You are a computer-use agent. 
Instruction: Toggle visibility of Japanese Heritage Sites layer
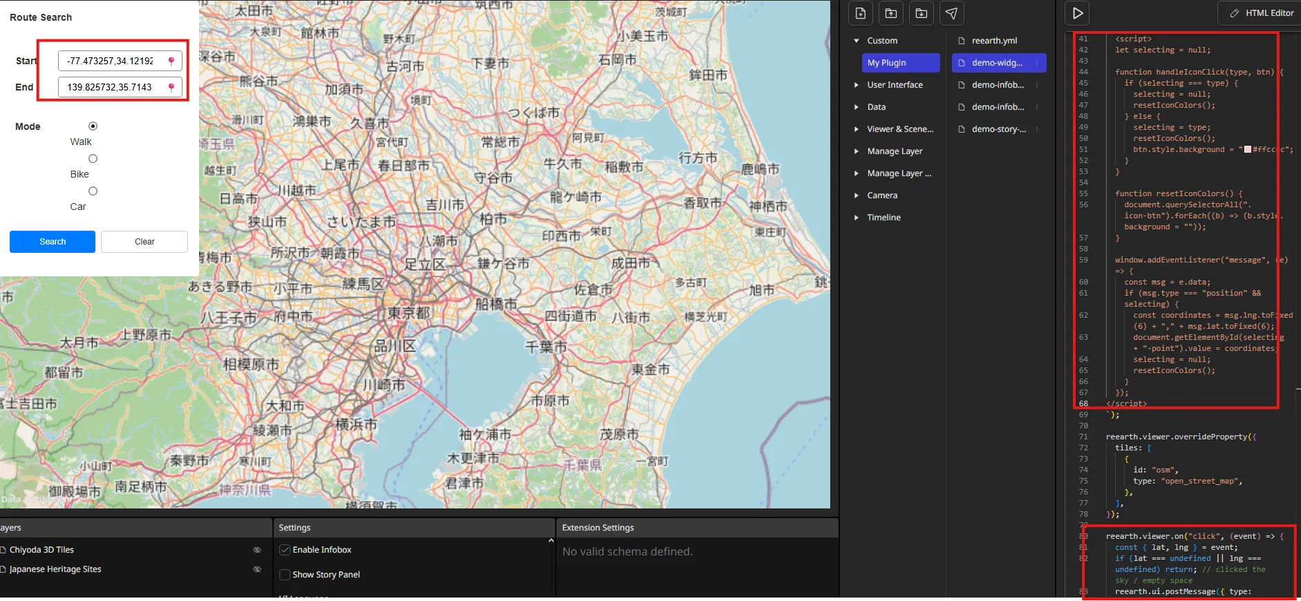[257, 569]
